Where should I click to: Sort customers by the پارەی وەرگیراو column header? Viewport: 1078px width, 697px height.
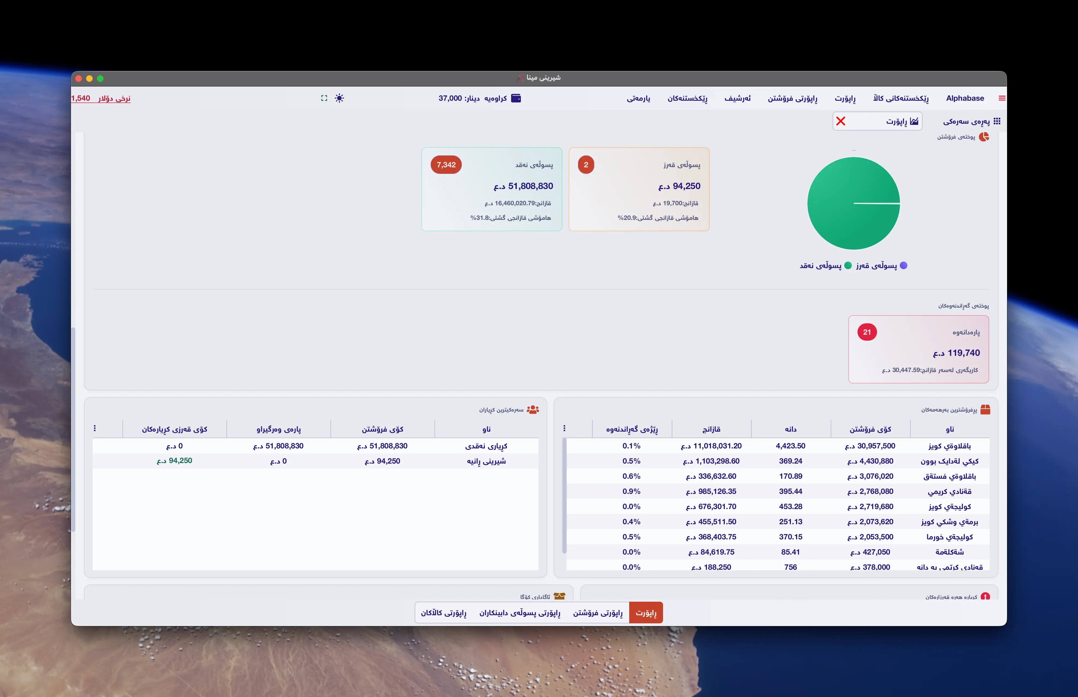[x=278, y=429]
